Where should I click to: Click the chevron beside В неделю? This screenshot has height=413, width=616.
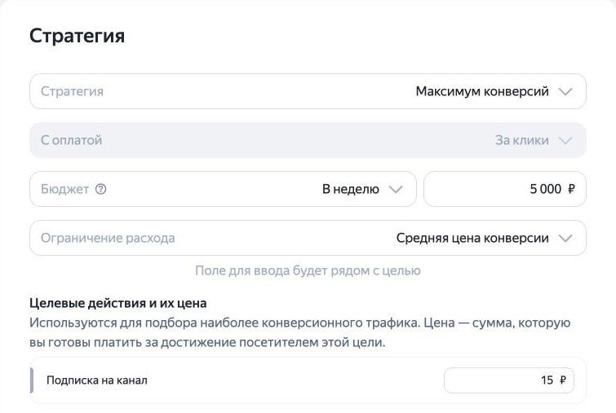pos(396,190)
